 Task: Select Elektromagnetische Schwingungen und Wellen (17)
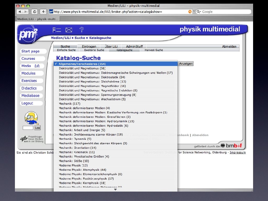[115, 73]
